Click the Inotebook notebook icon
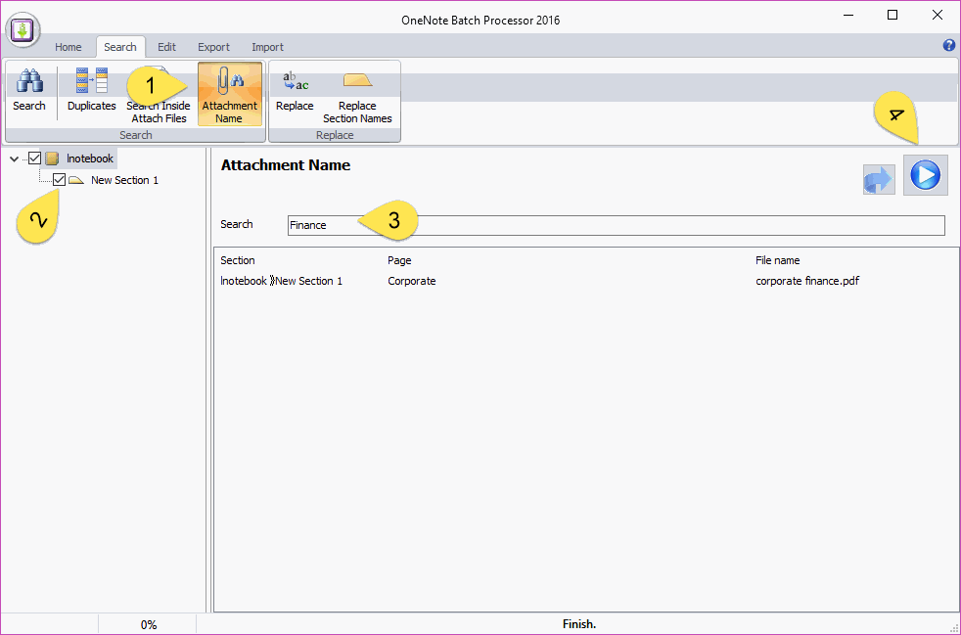This screenshot has width=961, height=635. pyautogui.click(x=53, y=159)
